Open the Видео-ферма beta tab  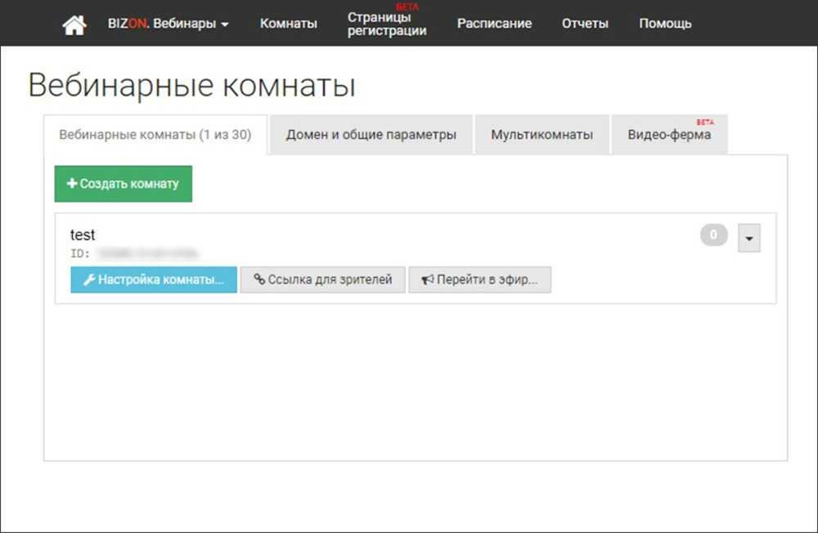point(669,135)
